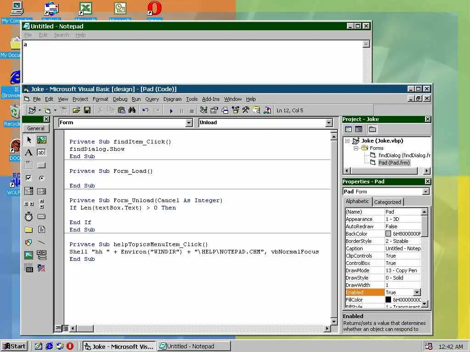This screenshot has width=470, height=352.
Task: Open the Add Project dropdown arrow
Action: 39,110
